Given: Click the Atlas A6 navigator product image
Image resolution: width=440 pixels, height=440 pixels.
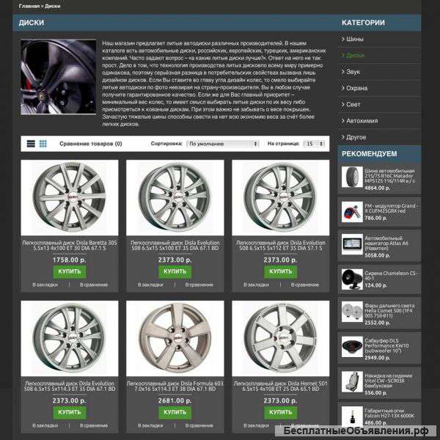Looking at the screenshot, I should click(x=351, y=245).
